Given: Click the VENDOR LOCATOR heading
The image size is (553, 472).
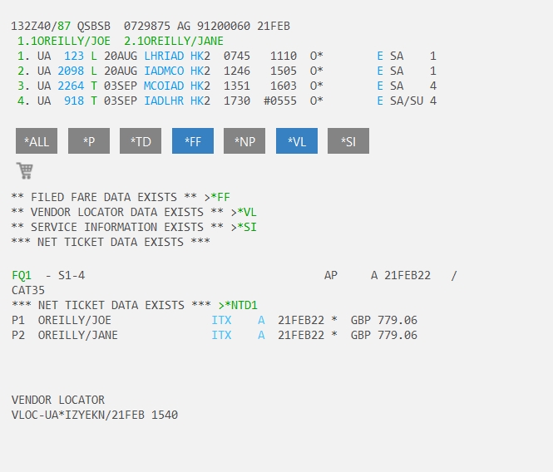Looking at the screenshot, I should tap(58, 400).
